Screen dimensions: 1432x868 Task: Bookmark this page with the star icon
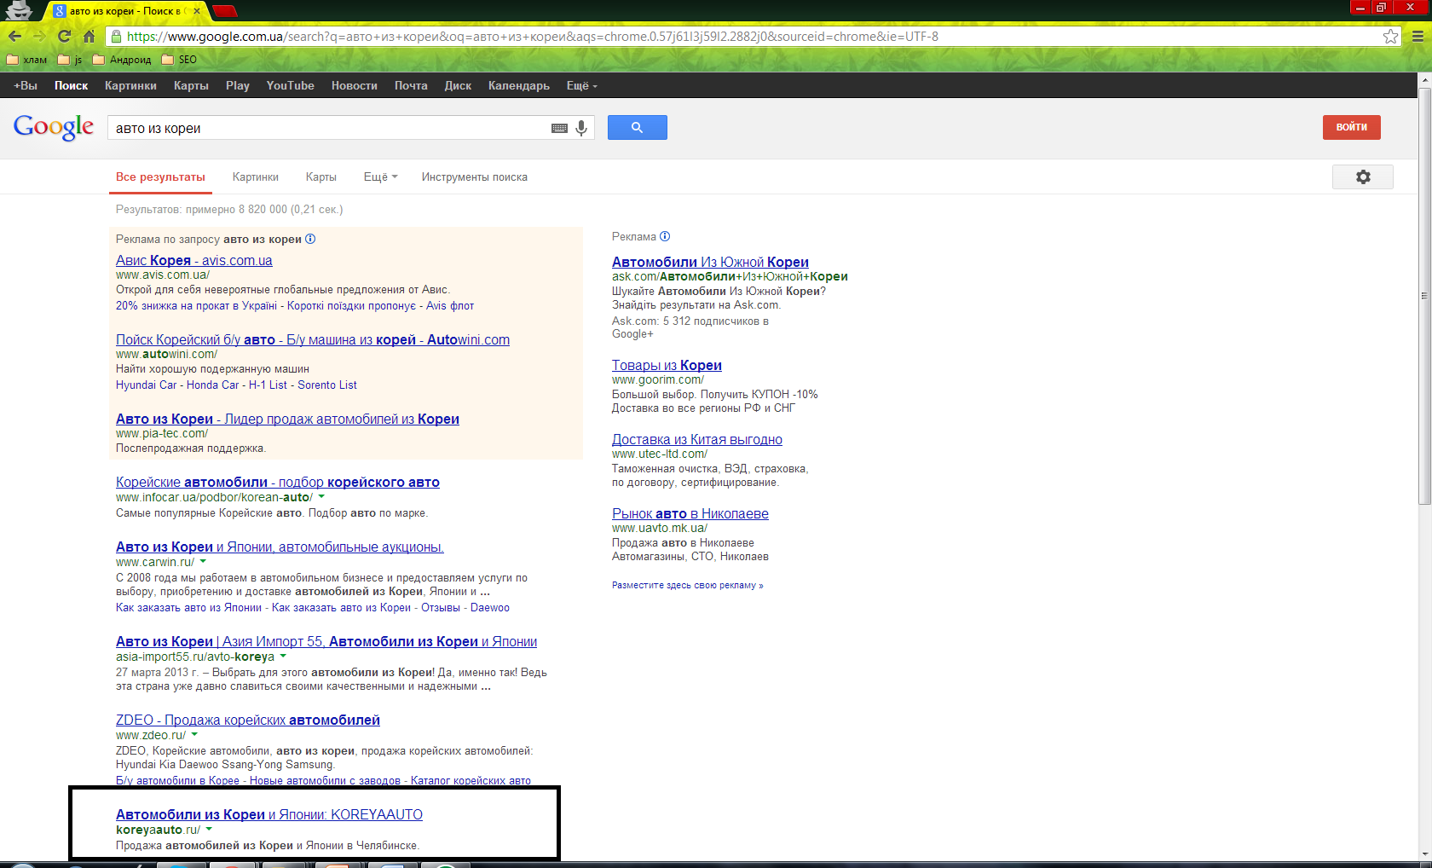pyautogui.click(x=1390, y=36)
